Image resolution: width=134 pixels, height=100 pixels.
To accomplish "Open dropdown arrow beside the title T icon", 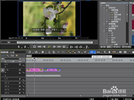I will click(106, 53).
